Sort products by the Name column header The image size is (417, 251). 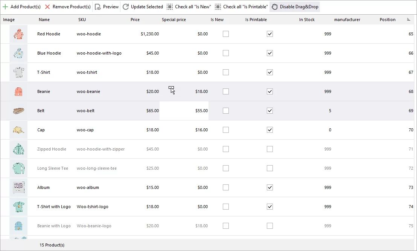pos(44,19)
